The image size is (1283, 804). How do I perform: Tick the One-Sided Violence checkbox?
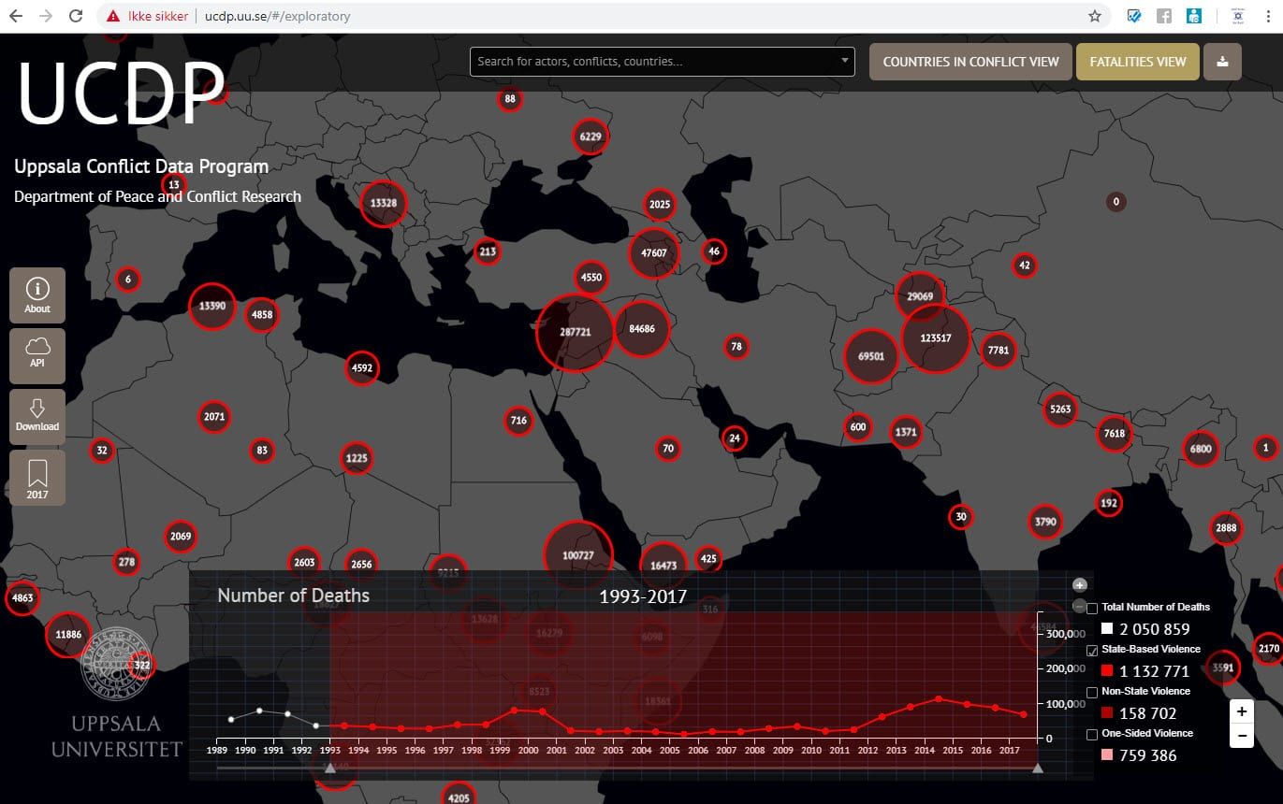tap(1092, 735)
